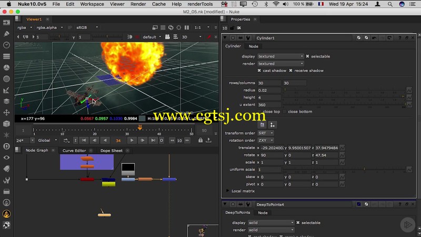
Task: Switch to the Curve Editor tab
Action: (x=74, y=151)
